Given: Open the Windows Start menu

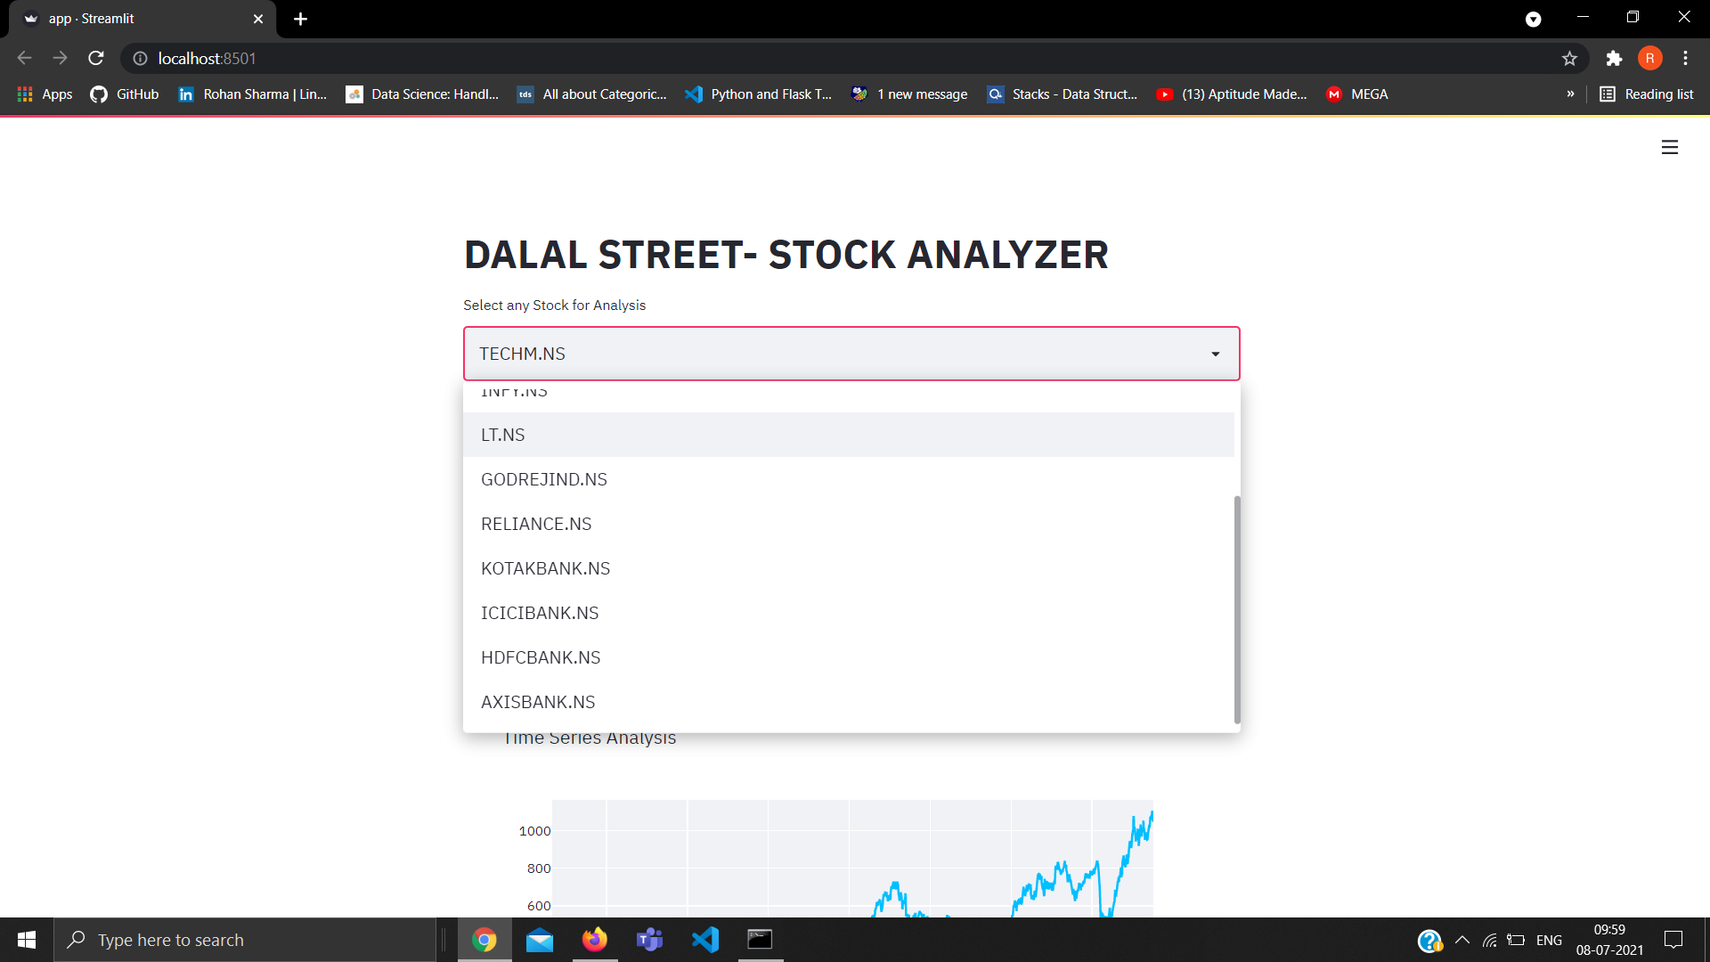Looking at the screenshot, I should tap(27, 940).
